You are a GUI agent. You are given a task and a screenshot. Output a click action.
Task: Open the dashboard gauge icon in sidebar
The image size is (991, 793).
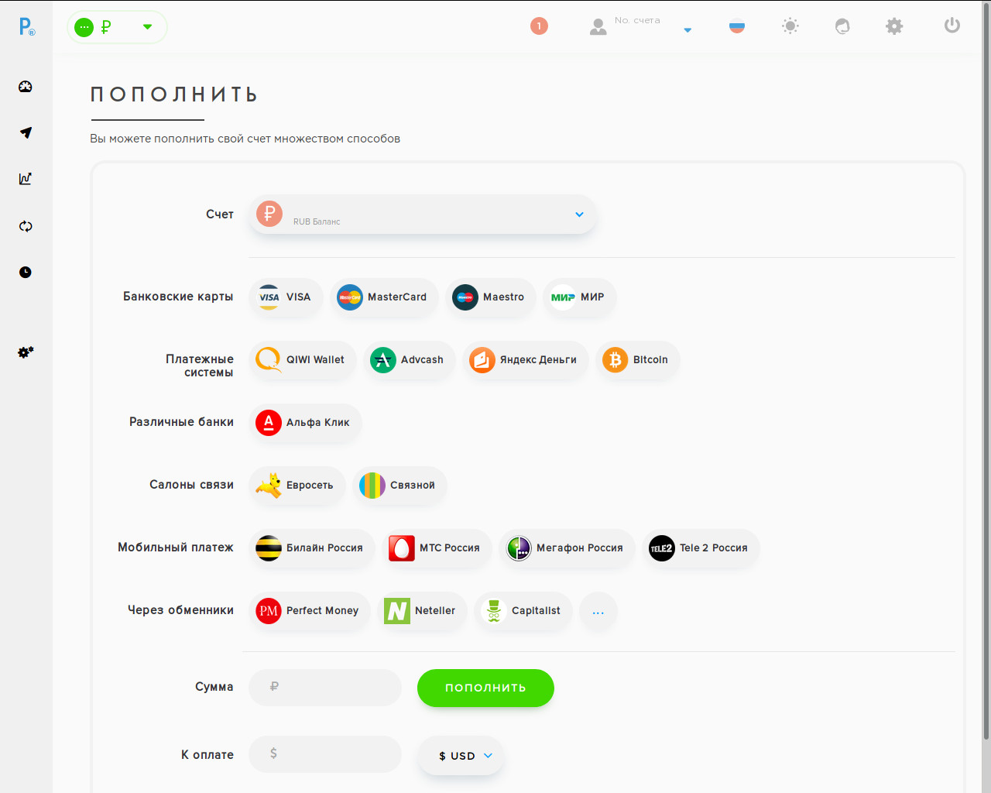(x=26, y=87)
